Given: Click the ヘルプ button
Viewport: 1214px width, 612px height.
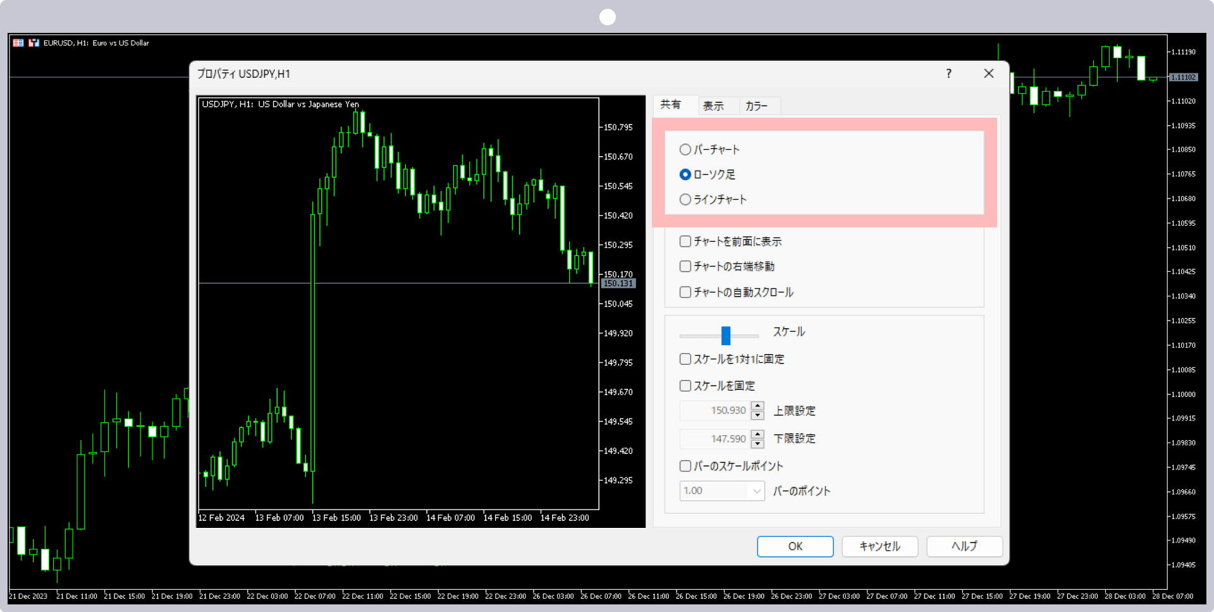Looking at the screenshot, I should 965,546.
